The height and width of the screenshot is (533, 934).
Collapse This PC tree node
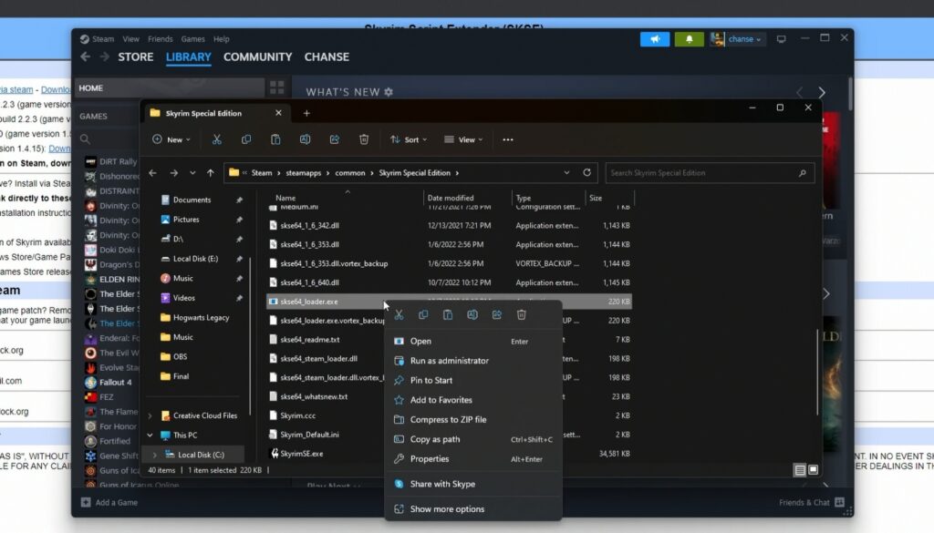[x=150, y=436]
